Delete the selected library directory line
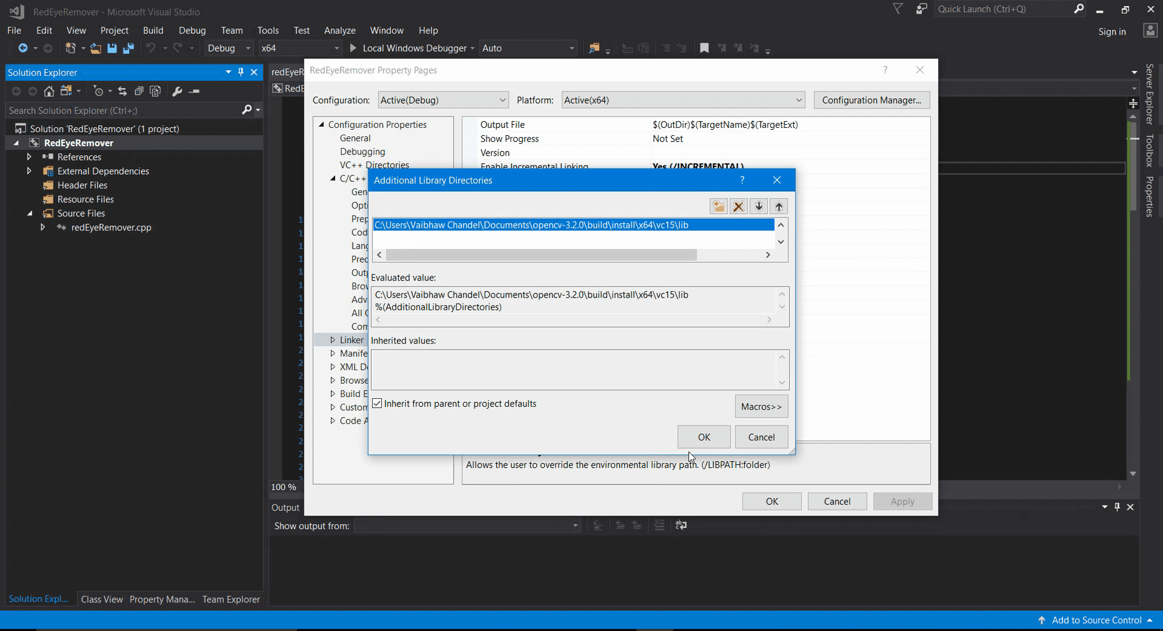 click(738, 207)
